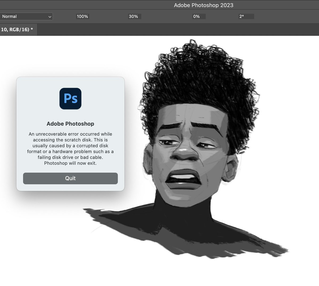319x286 pixels.
Task: Click the character's hair in the artwork
Action: coord(191,67)
